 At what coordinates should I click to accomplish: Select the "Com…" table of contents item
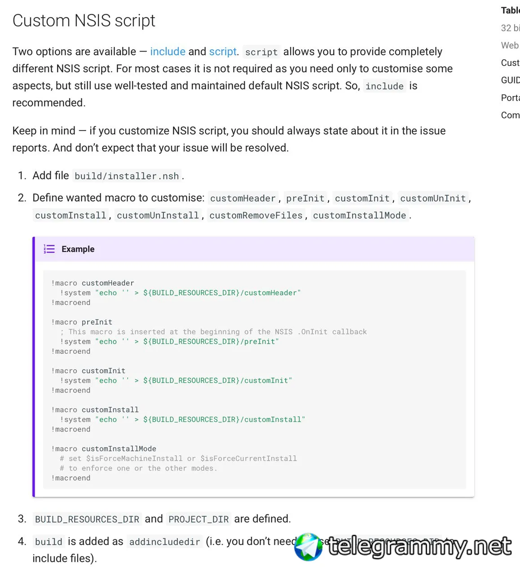coord(510,115)
